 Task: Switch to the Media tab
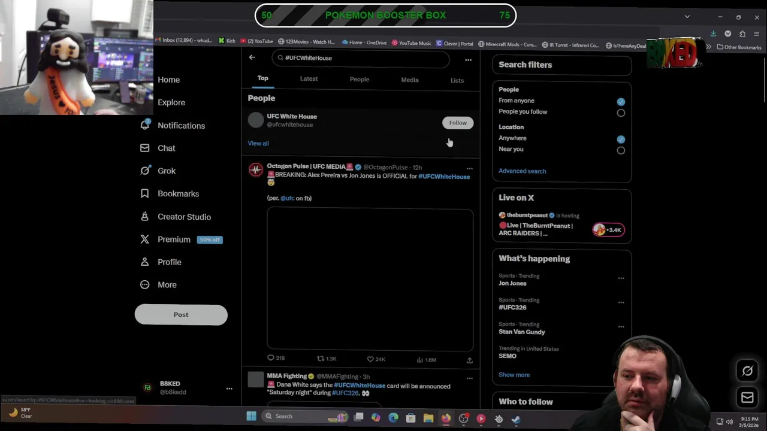tap(410, 80)
